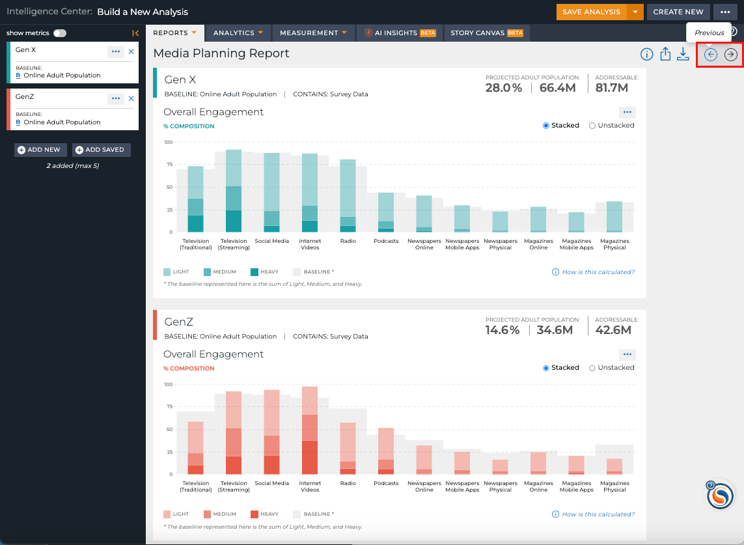
Task: Collapse the left sidebar panel
Action: point(135,33)
